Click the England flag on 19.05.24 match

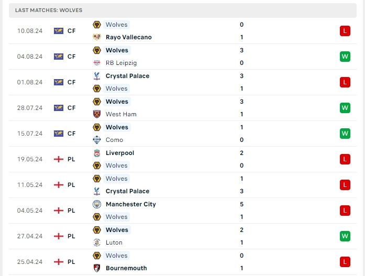pyautogui.click(x=59, y=159)
